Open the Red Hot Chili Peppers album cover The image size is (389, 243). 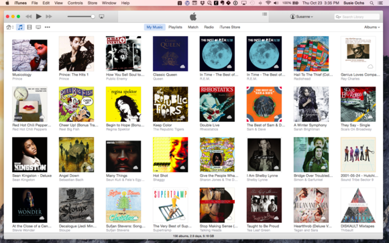click(x=30, y=104)
